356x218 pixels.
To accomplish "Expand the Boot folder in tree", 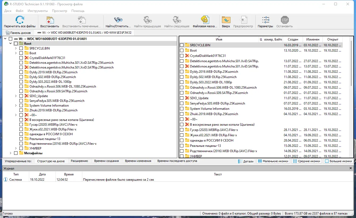I will (x=16, y=53).
